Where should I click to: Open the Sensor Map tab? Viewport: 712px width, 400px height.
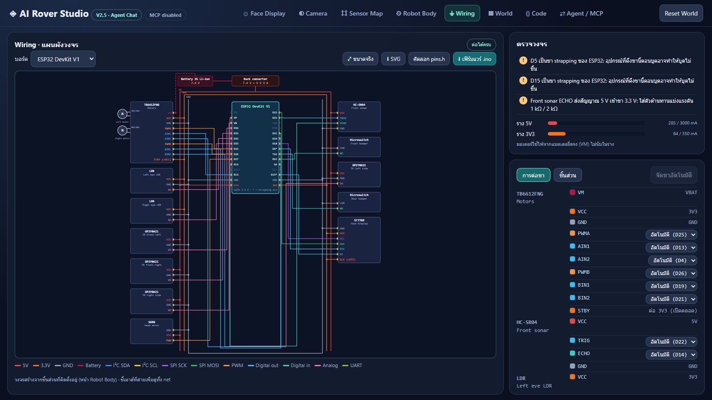click(x=362, y=13)
